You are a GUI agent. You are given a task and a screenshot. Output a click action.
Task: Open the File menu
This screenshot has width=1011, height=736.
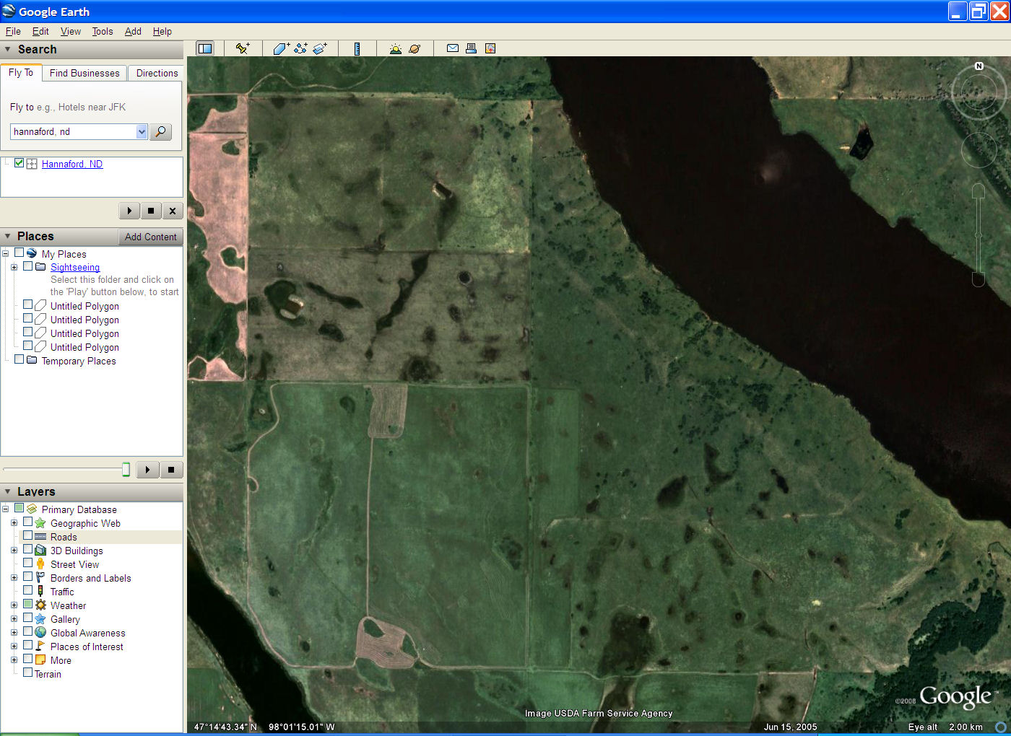(13, 31)
